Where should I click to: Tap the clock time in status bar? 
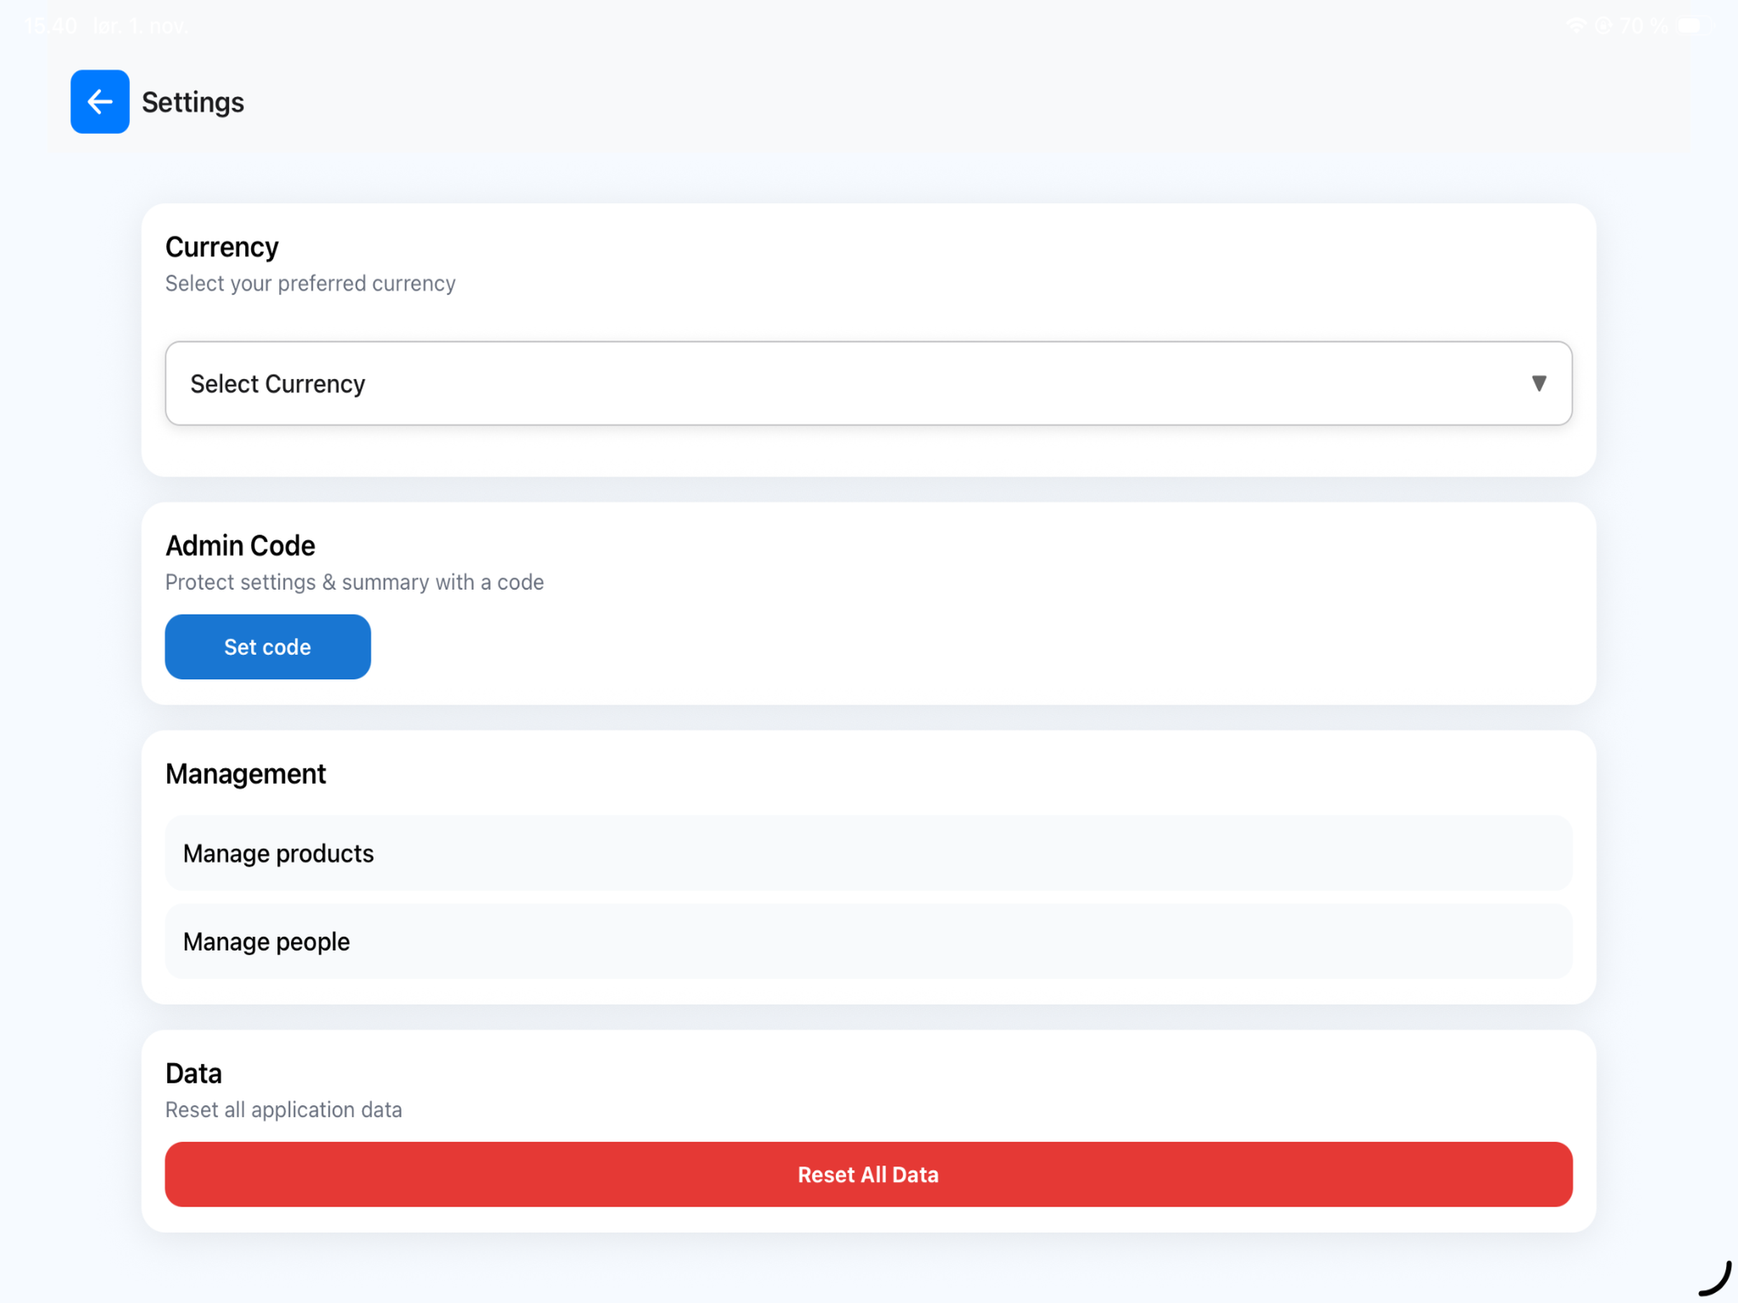[51, 26]
